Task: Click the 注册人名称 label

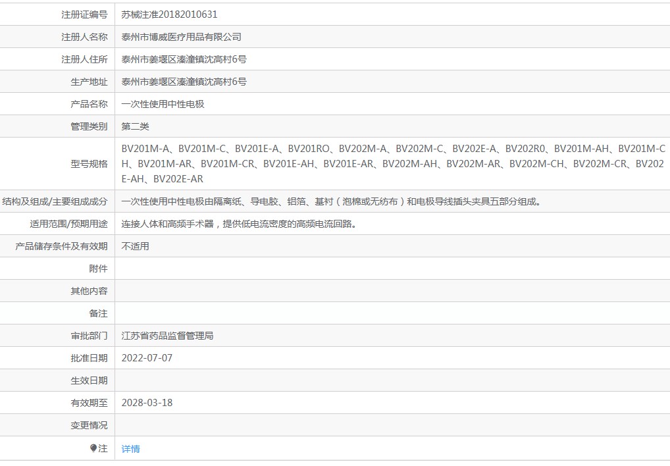Action: [84, 37]
